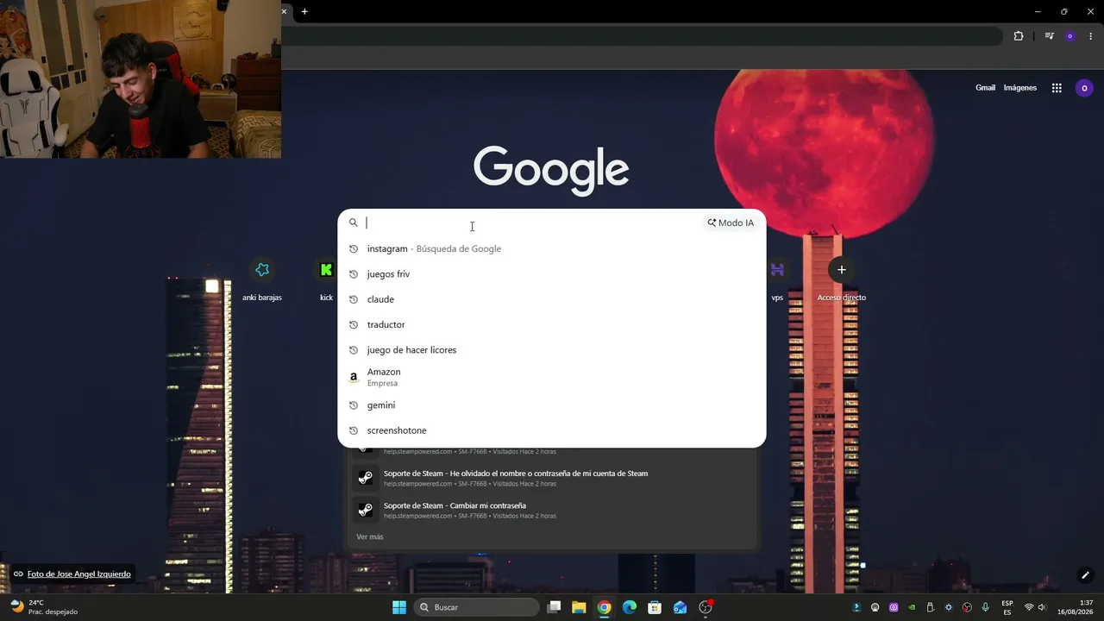The width and height of the screenshot is (1104, 621).
Task: Click the taskbar icon with red notification dot
Action: click(706, 607)
